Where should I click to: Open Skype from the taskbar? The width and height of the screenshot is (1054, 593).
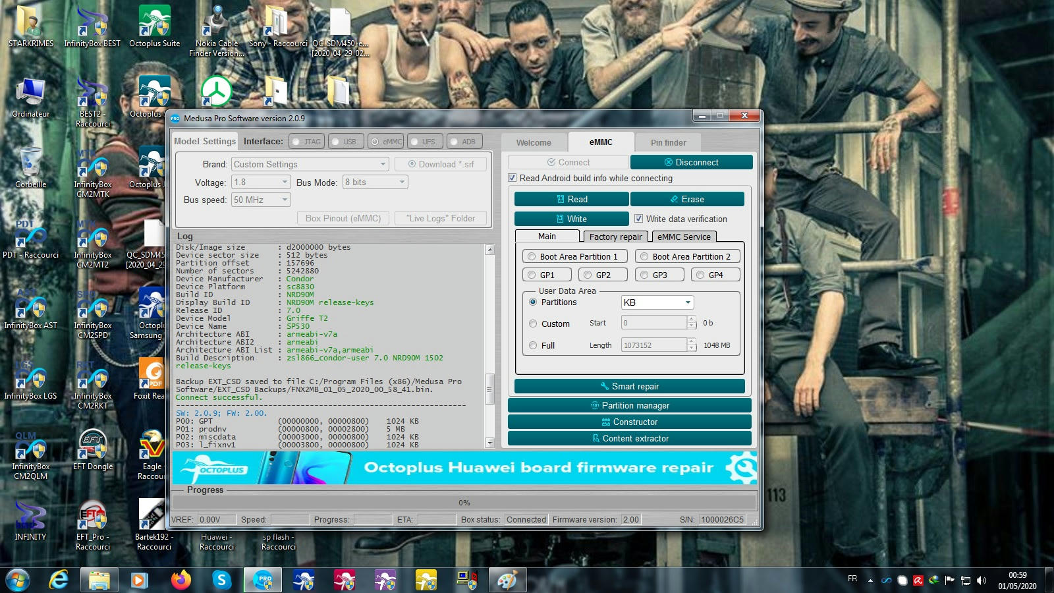(x=221, y=580)
